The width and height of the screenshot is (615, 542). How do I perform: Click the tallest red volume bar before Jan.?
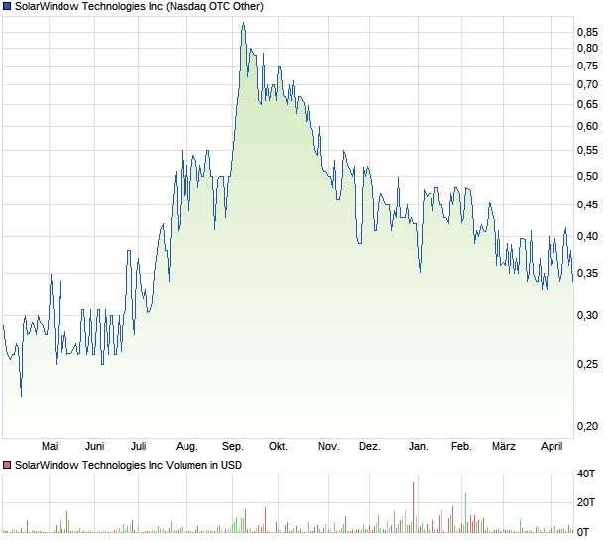coord(413,507)
